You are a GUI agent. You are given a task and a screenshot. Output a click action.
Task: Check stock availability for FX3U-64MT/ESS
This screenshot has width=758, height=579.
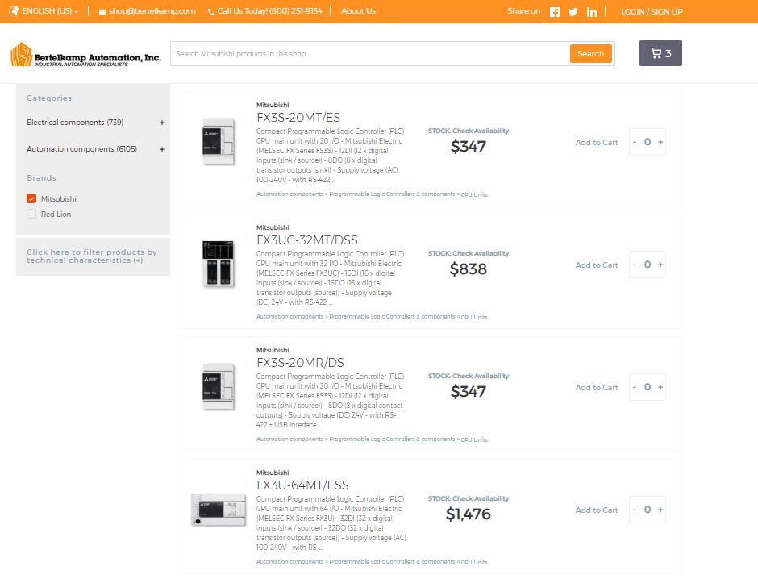468,498
